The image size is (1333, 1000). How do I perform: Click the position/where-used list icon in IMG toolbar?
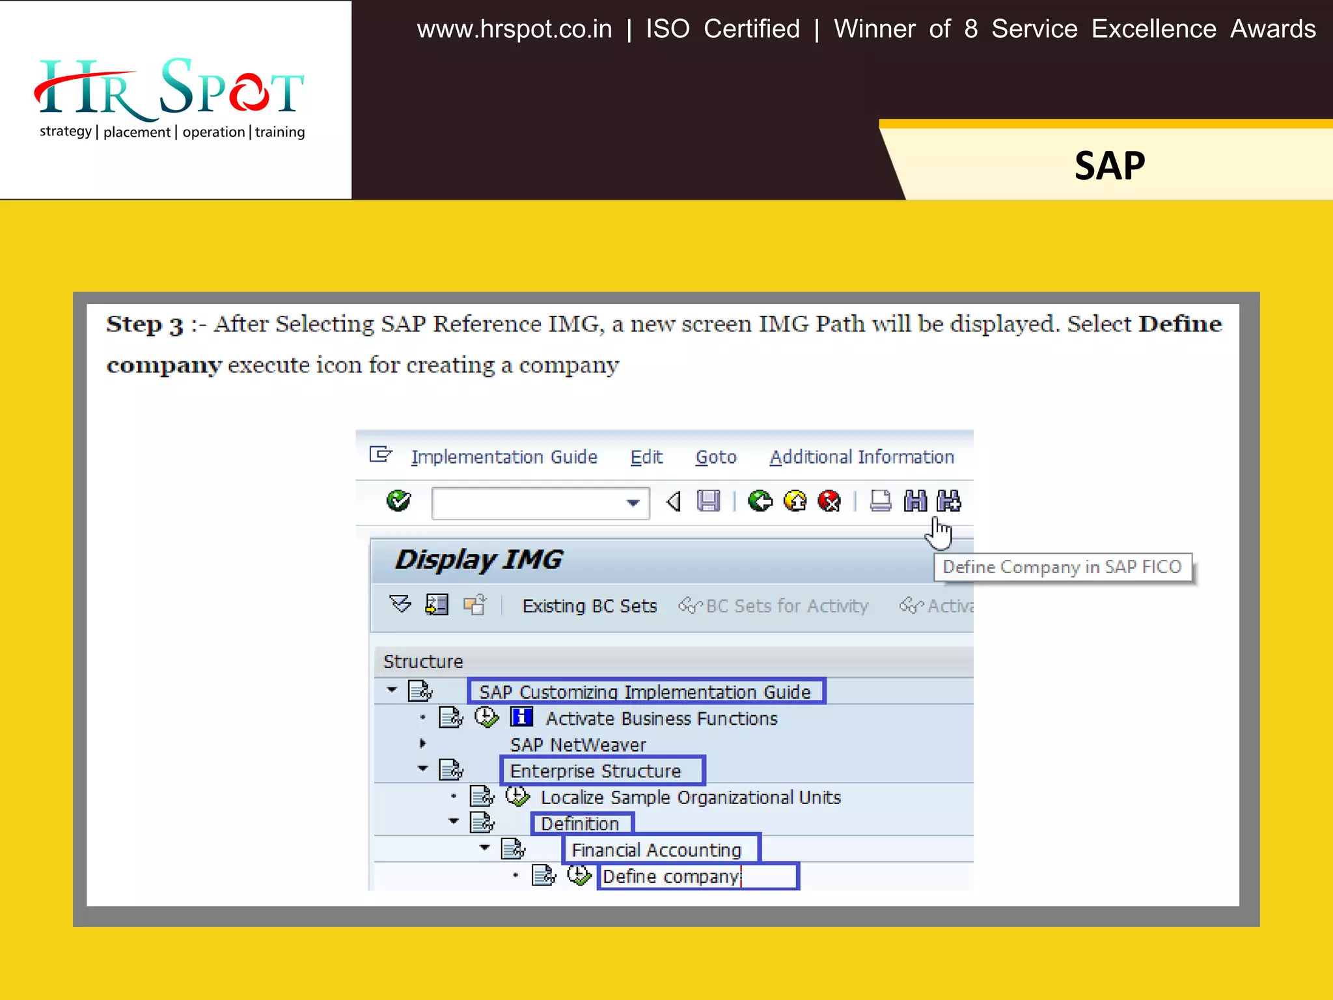click(437, 605)
